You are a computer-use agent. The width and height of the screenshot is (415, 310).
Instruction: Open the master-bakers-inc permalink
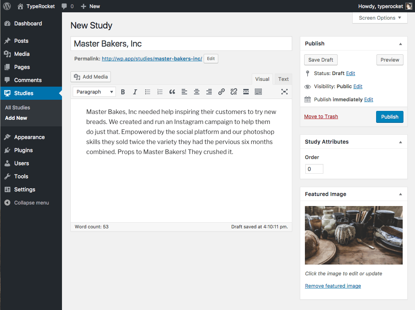pyautogui.click(x=152, y=59)
